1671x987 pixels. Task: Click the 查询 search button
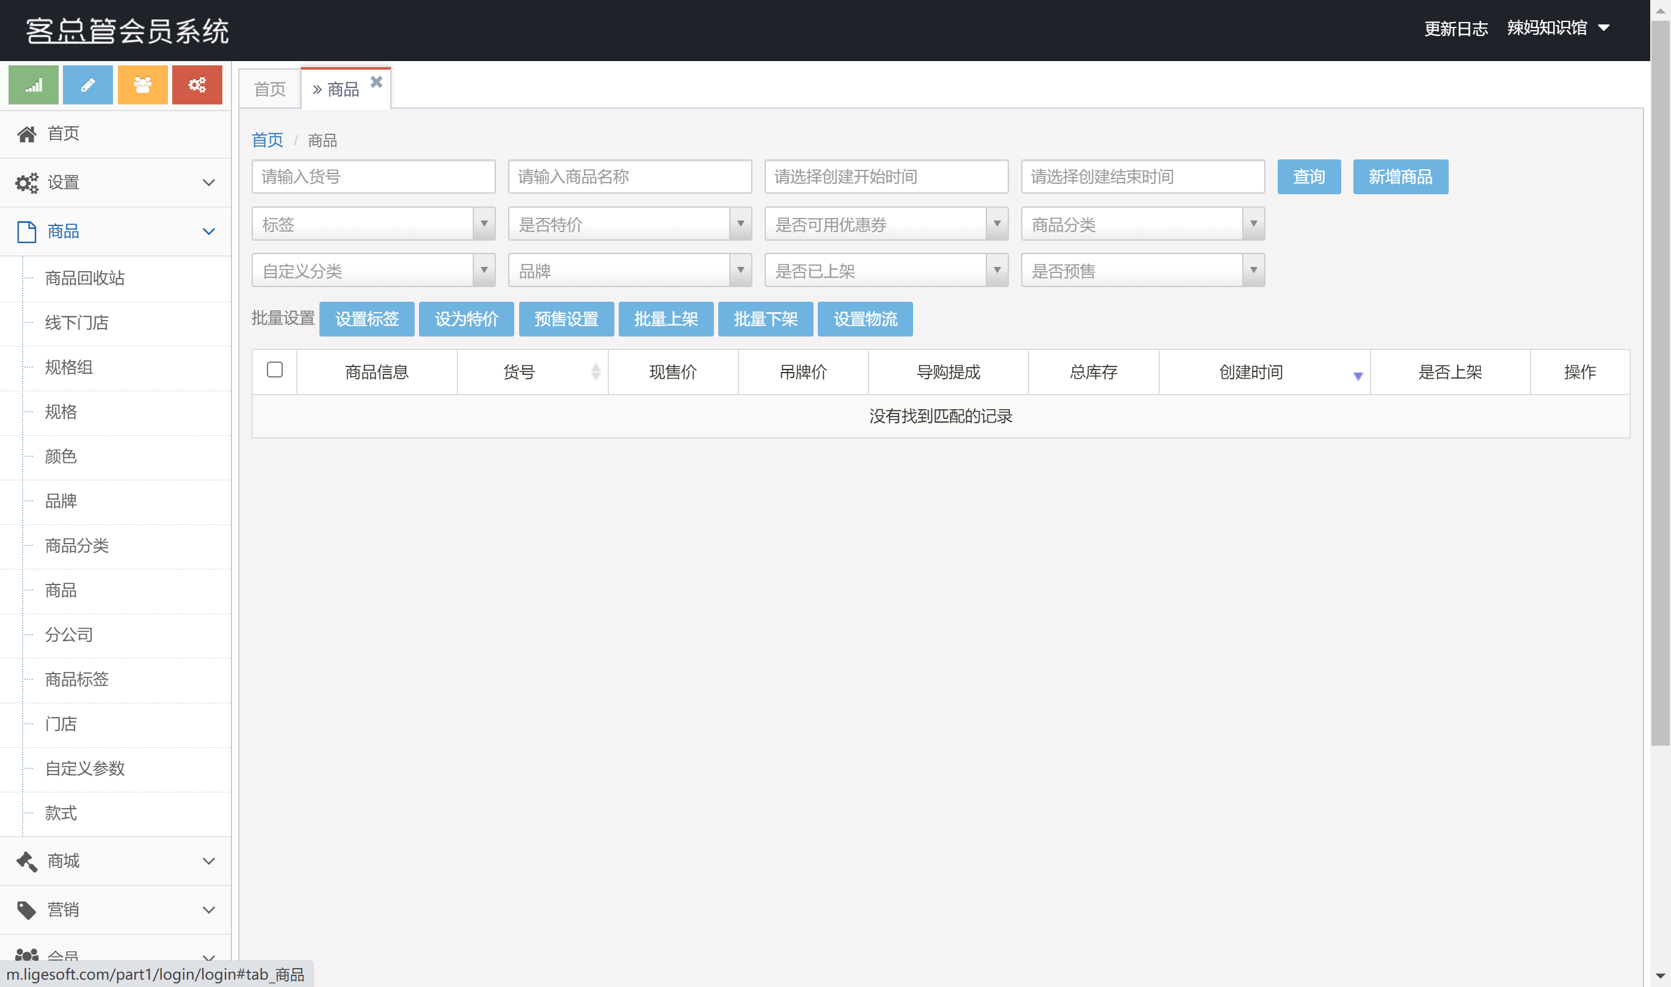click(x=1307, y=177)
